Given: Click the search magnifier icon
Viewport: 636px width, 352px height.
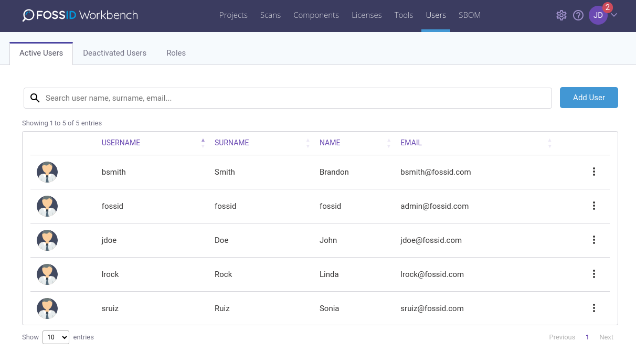Looking at the screenshot, I should coord(35,98).
